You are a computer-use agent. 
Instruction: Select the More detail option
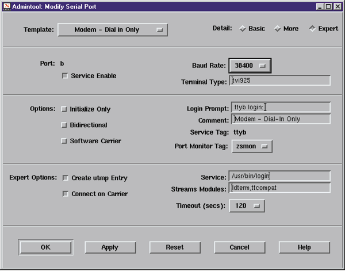tap(277, 29)
